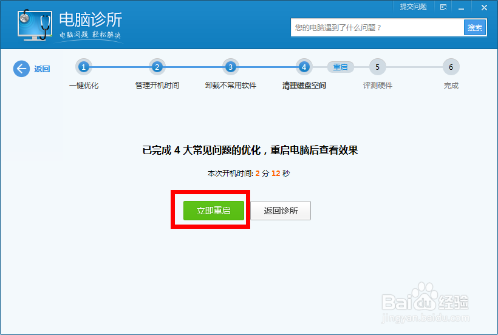
Task: Click the 已完成 4 大常见问题 heading
Action: click(x=250, y=150)
